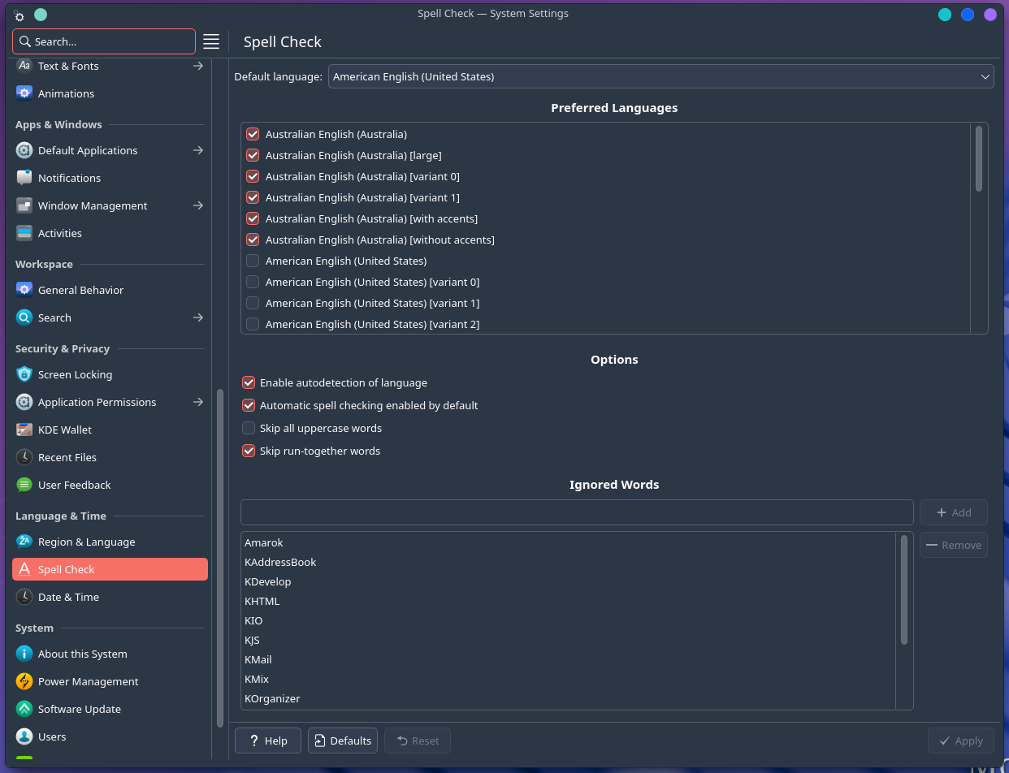The width and height of the screenshot is (1009, 773).
Task: Enable Skip all uppercase words
Action: tap(249, 428)
